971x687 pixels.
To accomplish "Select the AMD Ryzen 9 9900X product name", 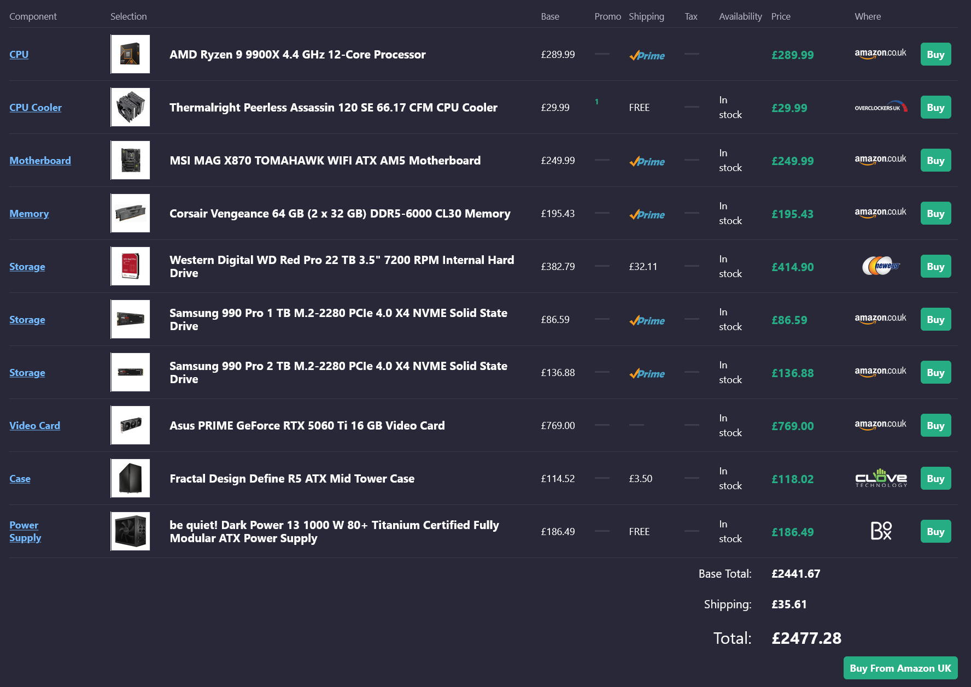I will pos(297,55).
